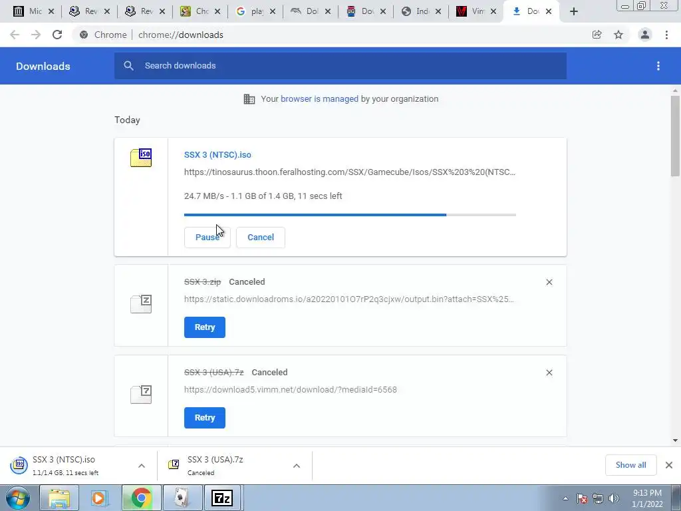Open 7-Zip from the taskbar
This screenshot has width=681, height=511.
pos(221,498)
